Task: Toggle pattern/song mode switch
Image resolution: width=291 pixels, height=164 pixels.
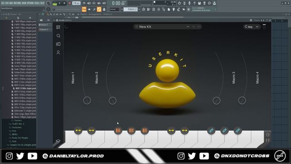Action: 55,4
